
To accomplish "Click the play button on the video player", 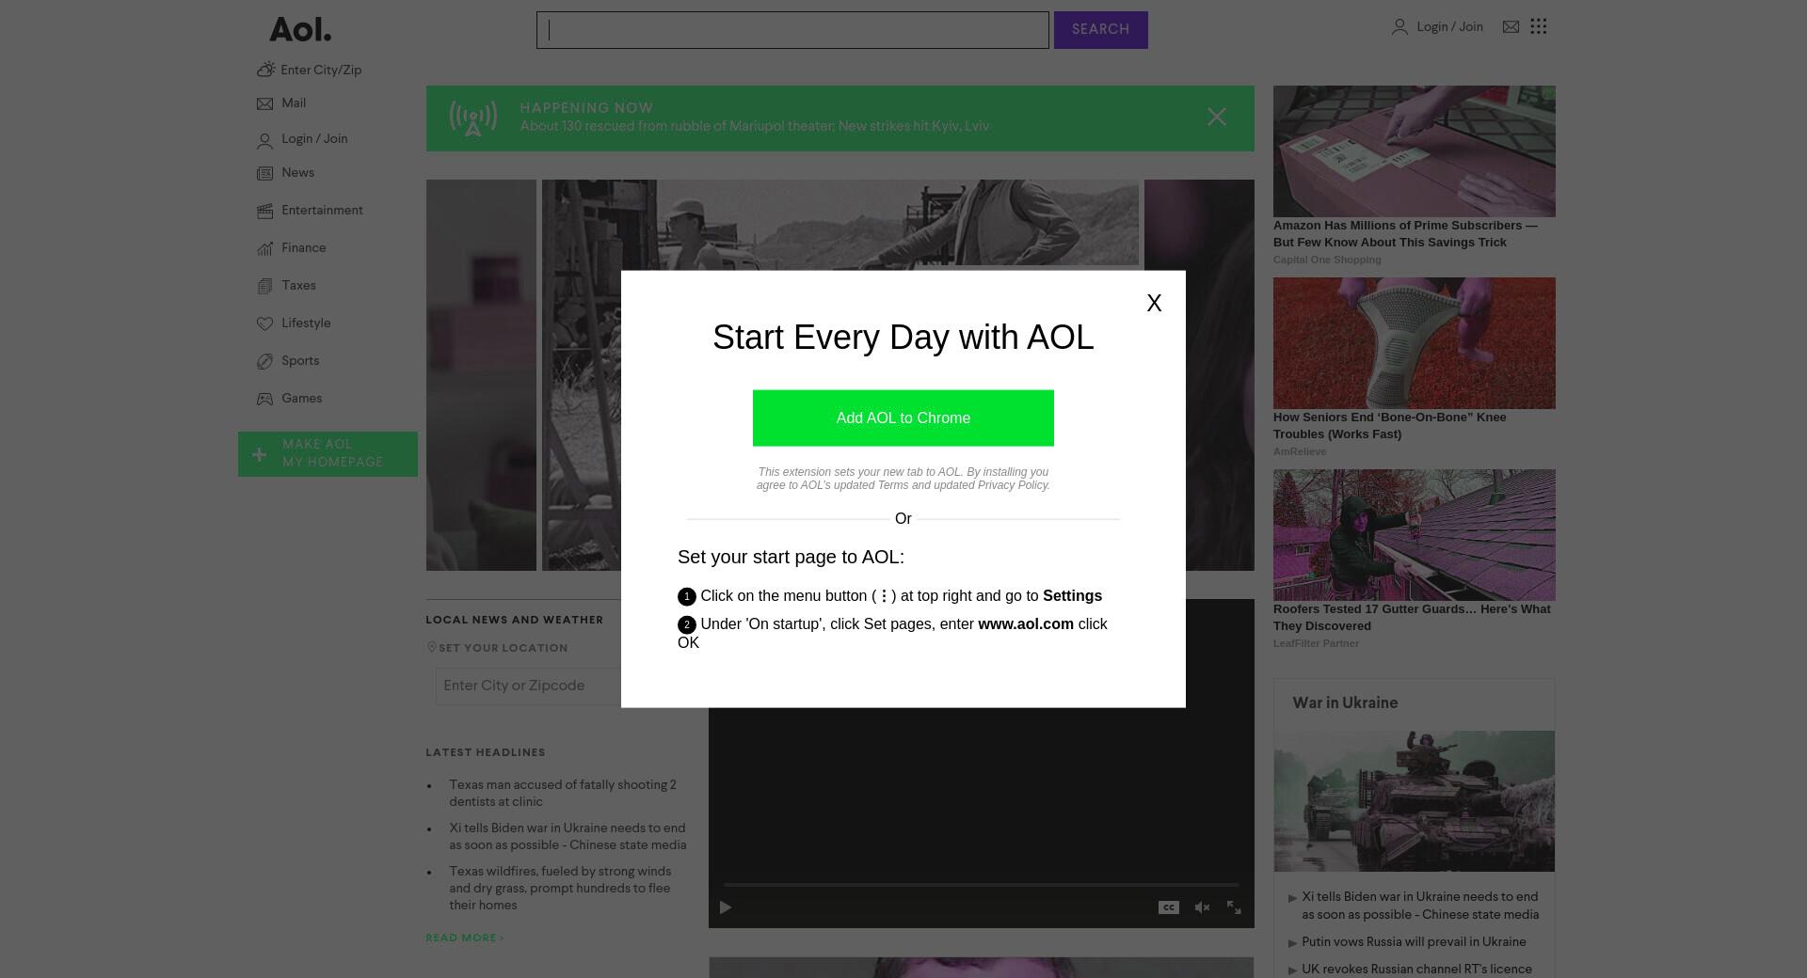I will tap(726, 907).
